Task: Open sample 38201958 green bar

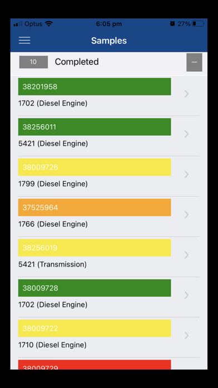Action: (x=95, y=86)
